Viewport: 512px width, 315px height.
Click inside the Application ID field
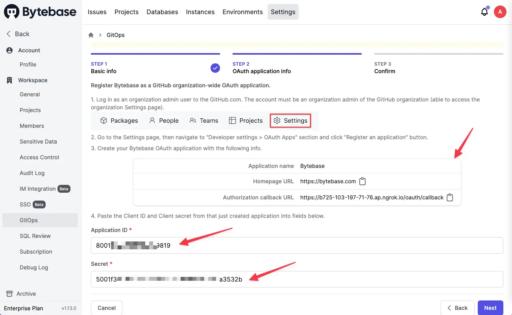236,245
